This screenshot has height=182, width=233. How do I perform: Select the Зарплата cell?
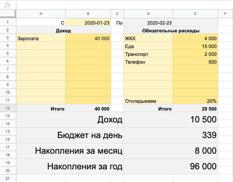41,38
